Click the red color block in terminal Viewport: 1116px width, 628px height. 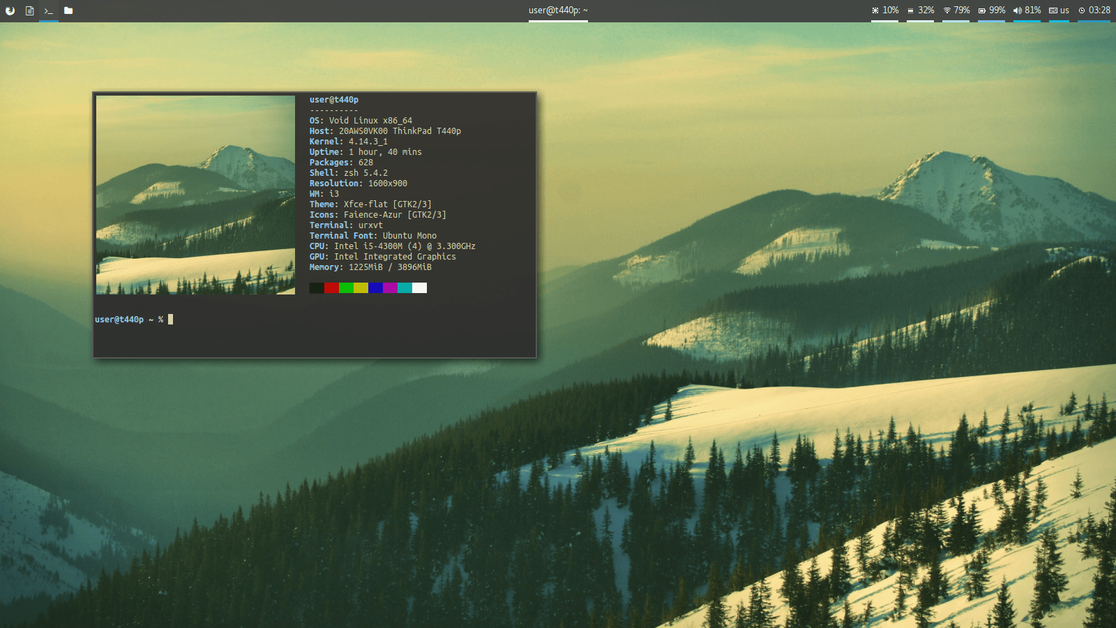(x=331, y=287)
